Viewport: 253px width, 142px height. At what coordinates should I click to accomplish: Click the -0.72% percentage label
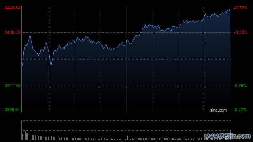click(x=240, y=110)
